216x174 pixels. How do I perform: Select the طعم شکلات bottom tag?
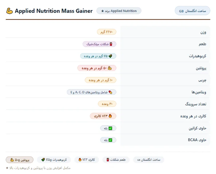point(116,160)
